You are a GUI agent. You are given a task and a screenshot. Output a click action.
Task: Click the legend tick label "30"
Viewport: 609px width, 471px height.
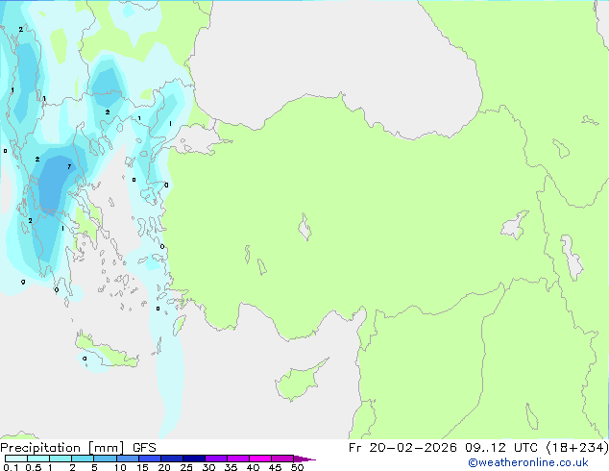208,467
